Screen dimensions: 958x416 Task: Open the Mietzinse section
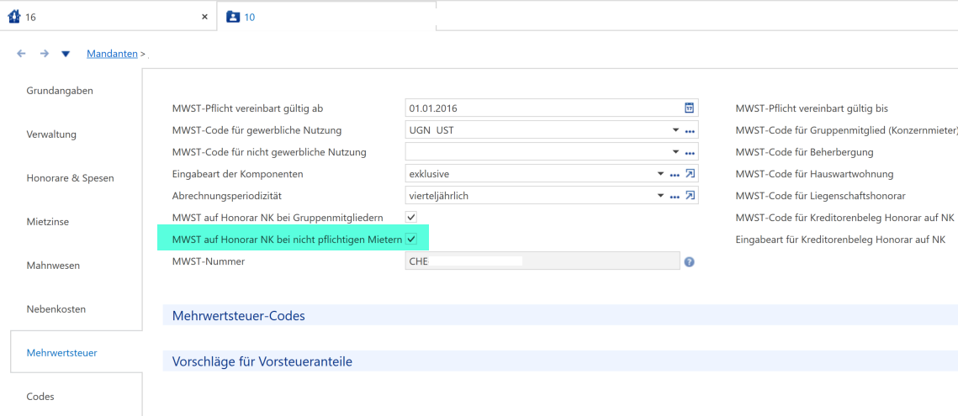(48, 222)
